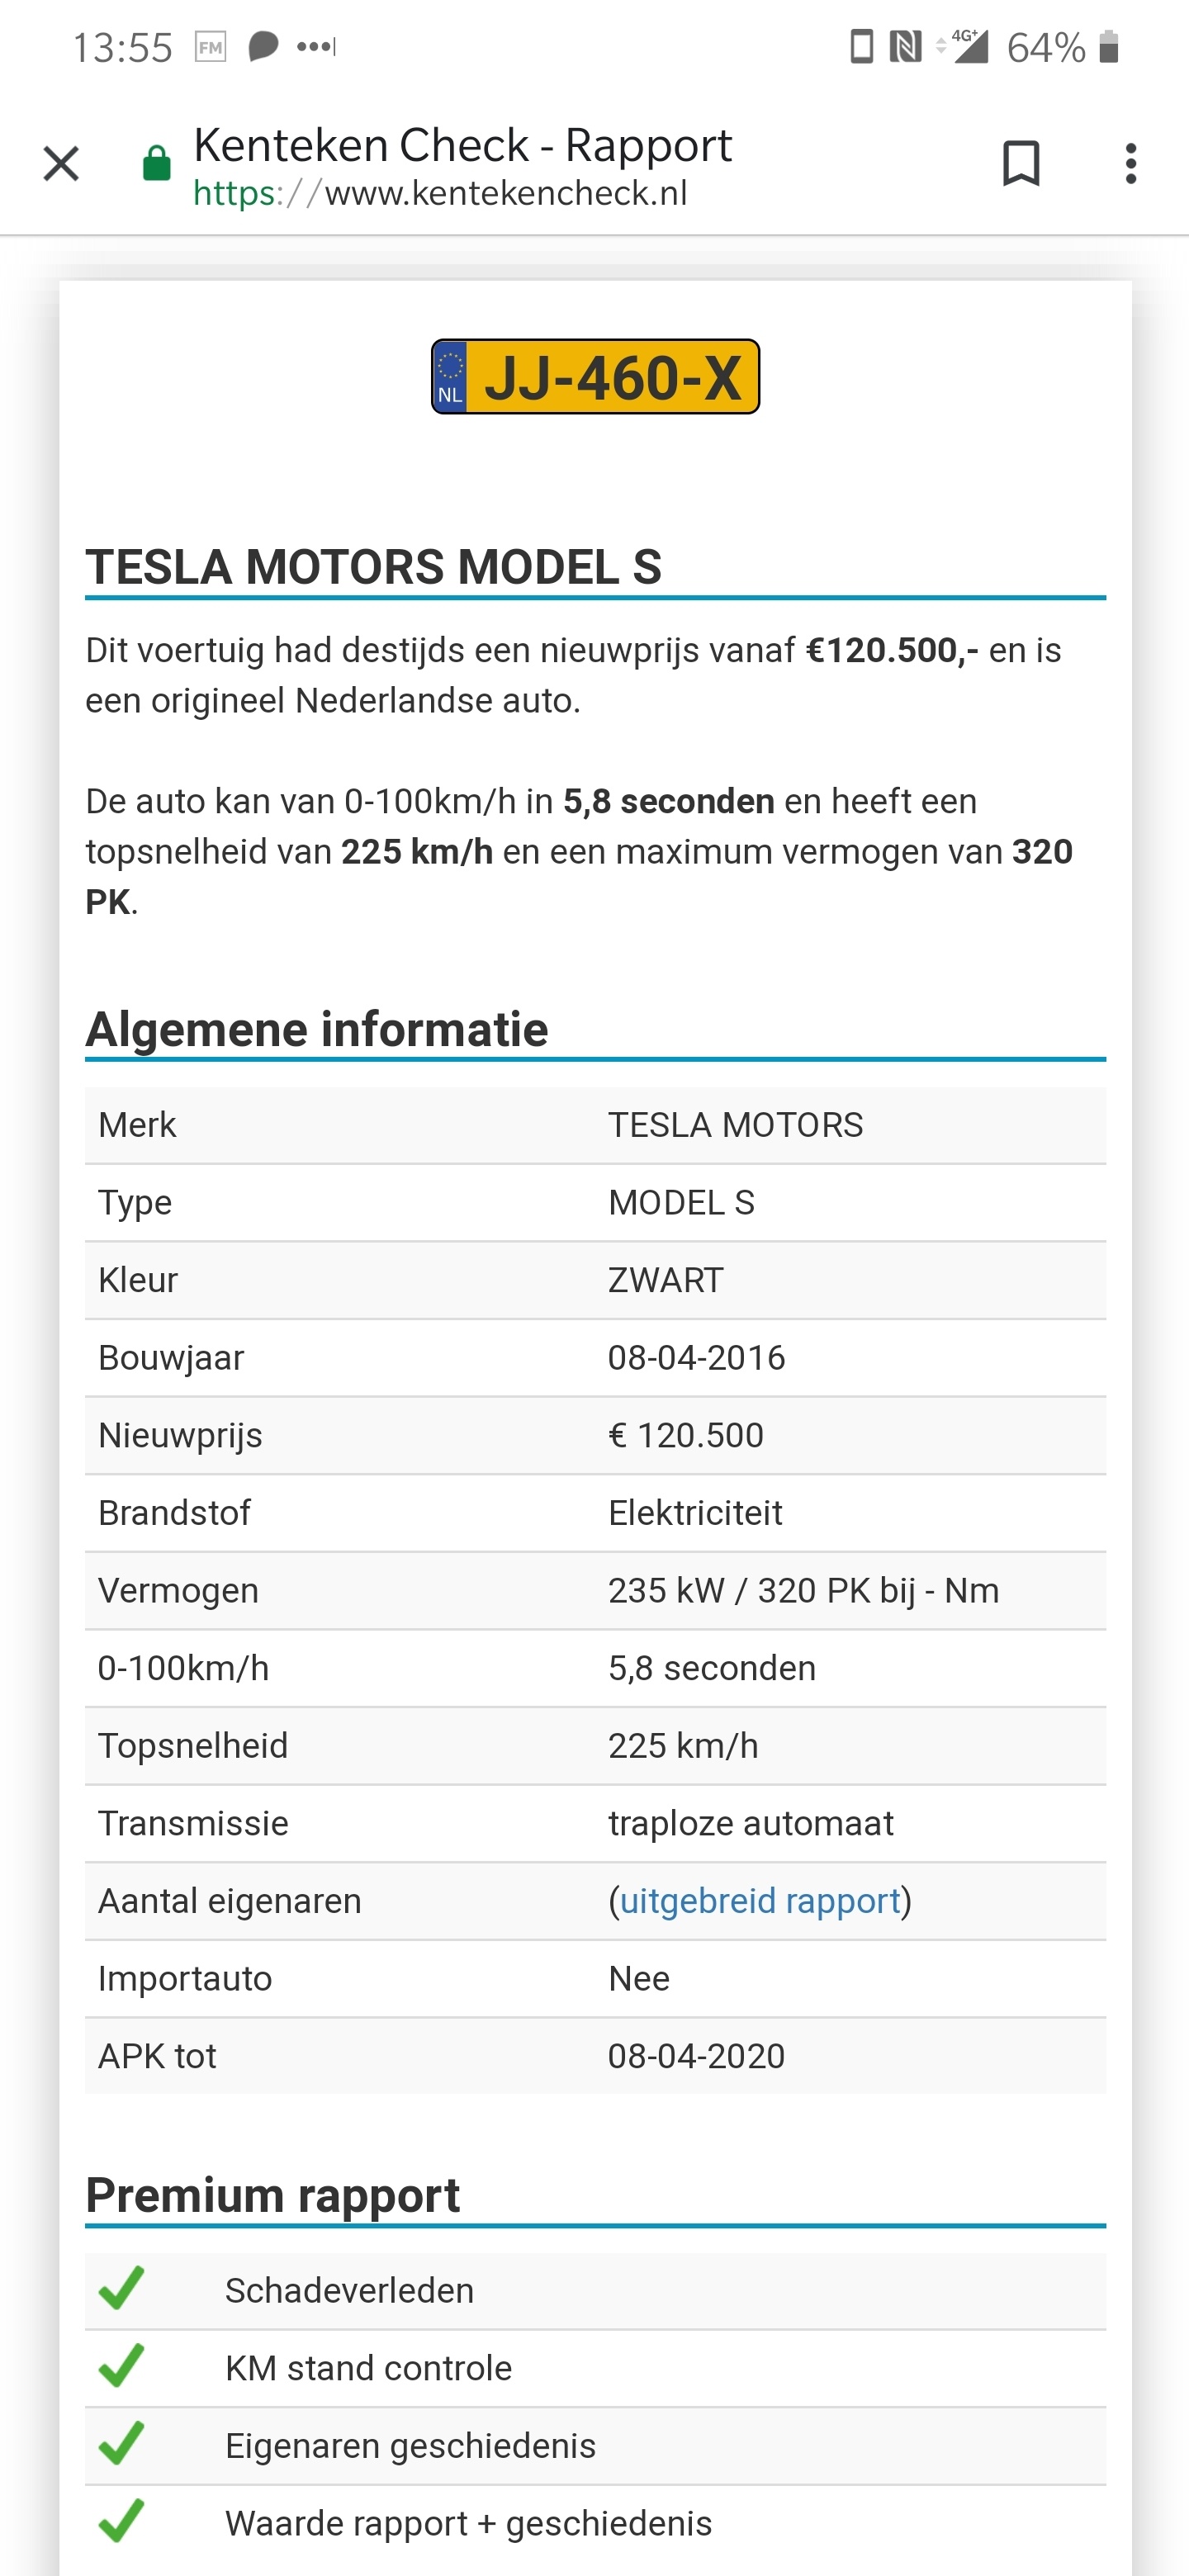
Task: Bookmark the Kenteken Check page
Action: tap(1020, 164)
